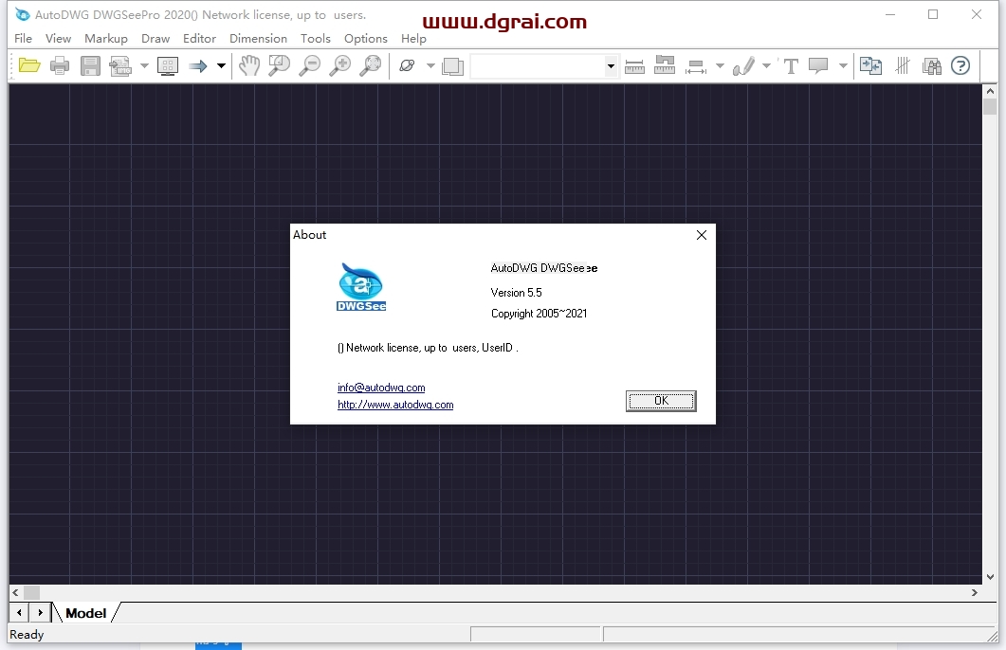
Task: Select the freehand markup pen icon
Action: (744, 65)
